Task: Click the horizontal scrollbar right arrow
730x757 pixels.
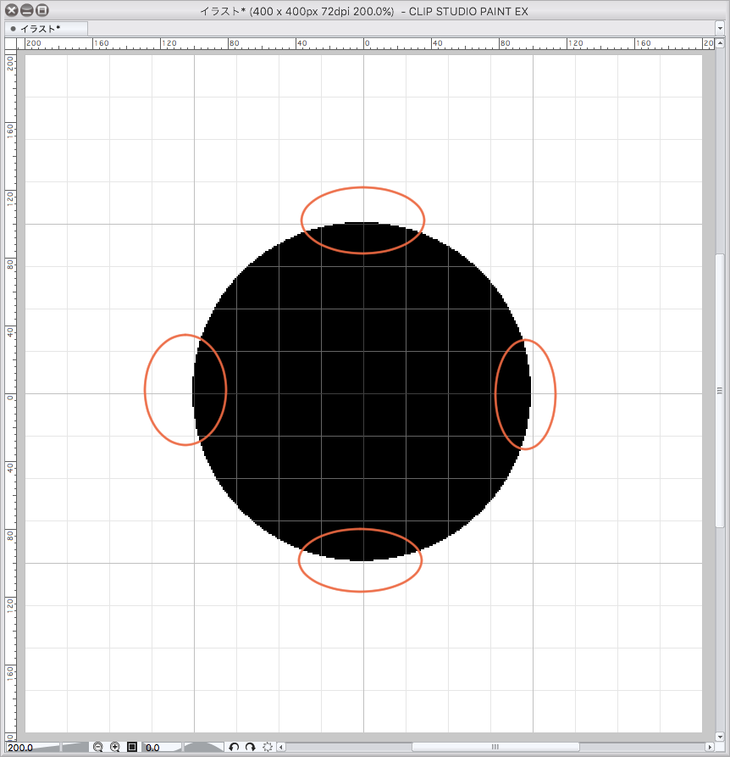Action: [710, 747]
